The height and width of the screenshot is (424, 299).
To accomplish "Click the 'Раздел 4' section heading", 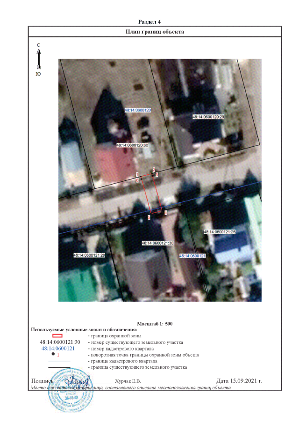I will 150,22.
